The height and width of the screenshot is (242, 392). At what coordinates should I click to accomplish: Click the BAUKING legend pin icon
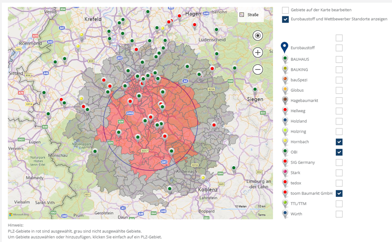[285, 70]
